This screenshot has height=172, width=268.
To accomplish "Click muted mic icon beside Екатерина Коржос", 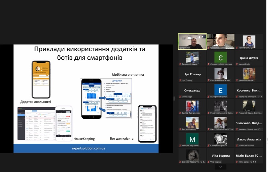I will (x=208, y=97).
